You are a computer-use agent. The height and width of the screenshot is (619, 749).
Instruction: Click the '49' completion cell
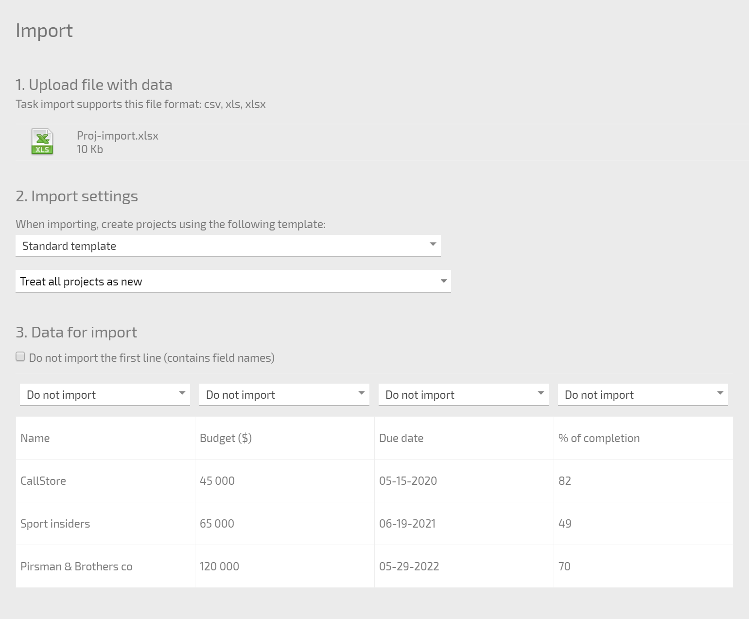644,524
